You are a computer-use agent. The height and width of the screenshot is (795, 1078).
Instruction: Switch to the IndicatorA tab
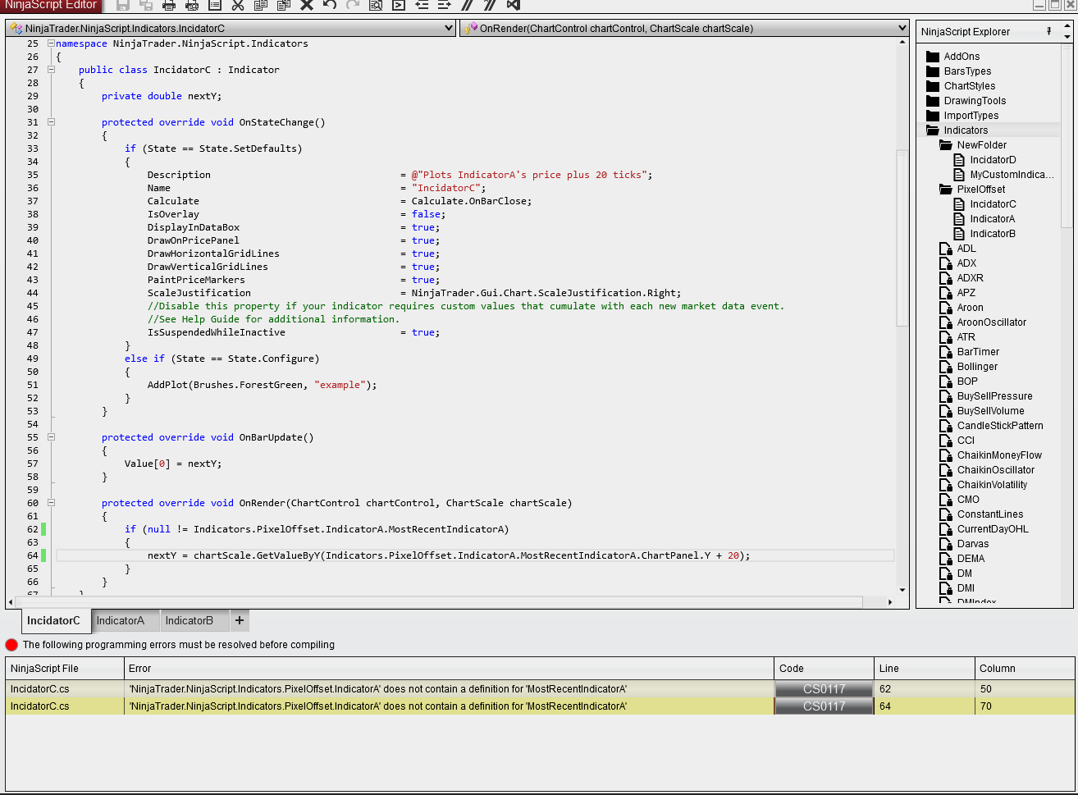[121, 620]
